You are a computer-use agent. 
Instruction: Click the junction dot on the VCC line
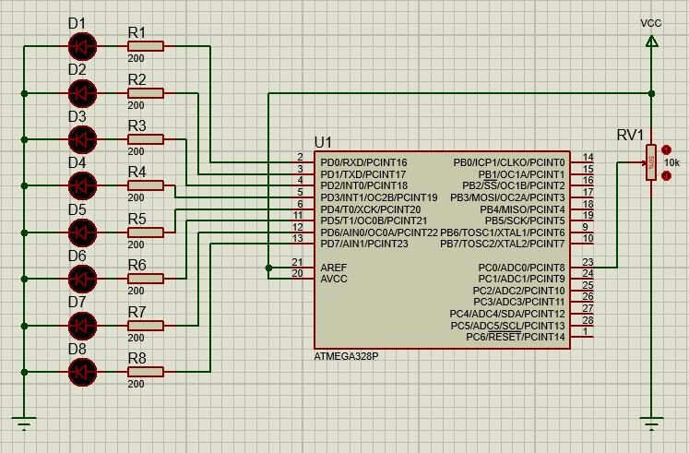652,93
